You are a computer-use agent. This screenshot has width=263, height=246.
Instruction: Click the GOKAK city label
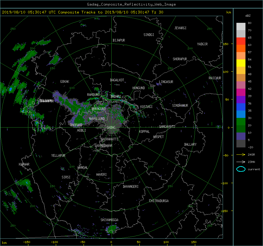65,81
